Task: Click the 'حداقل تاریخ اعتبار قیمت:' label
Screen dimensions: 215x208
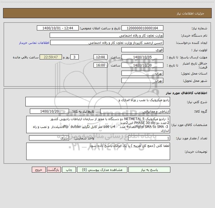Action: [x=195, y=65]
